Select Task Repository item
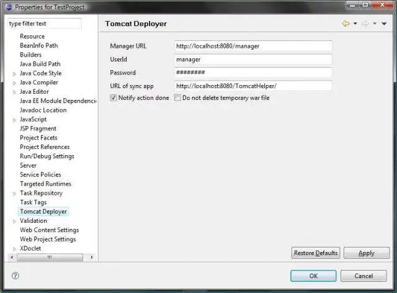The width and height of the screenshot is (397, 293). [x=41, y=193]
